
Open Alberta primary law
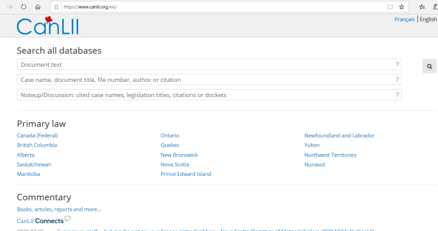26,155
